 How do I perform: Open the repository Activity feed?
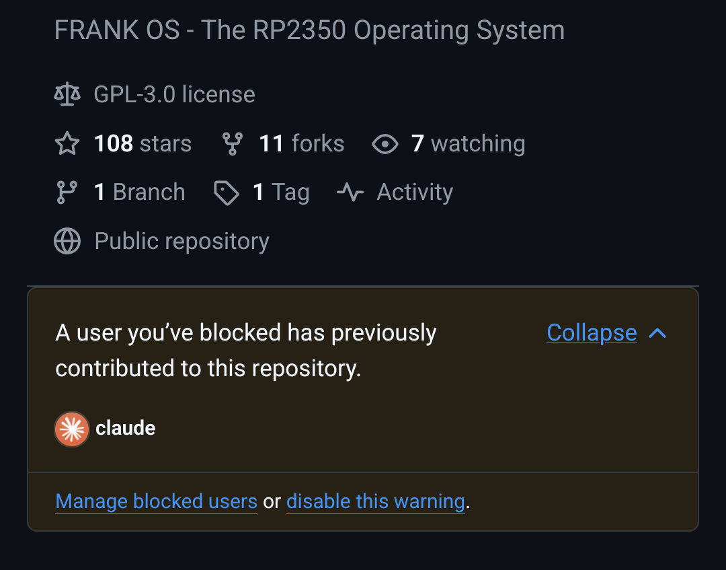pyautogui.click(x=414, y=192)
